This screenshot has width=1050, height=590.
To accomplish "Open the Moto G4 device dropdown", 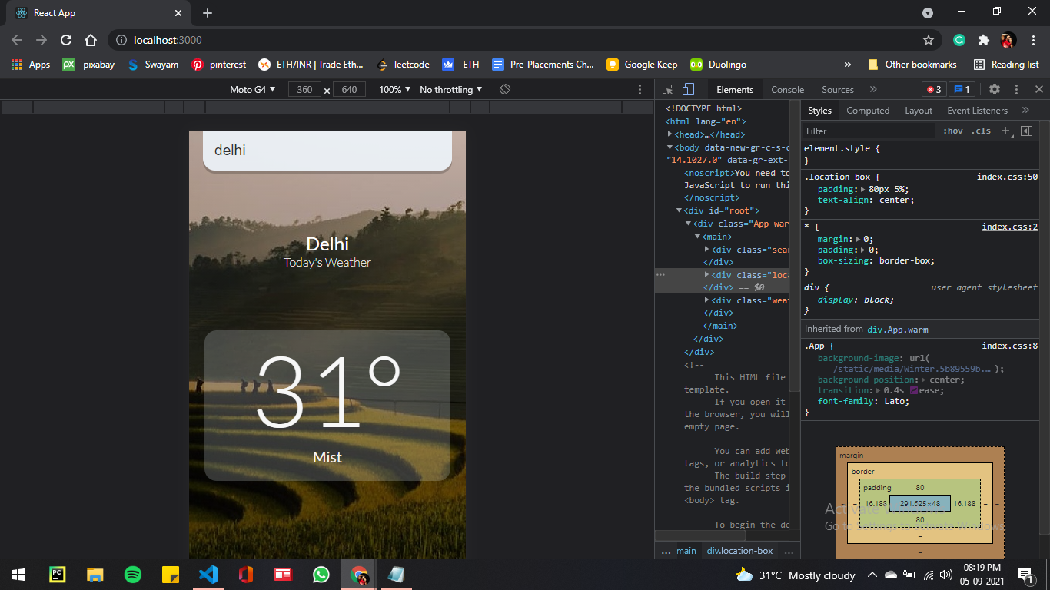I will [252, 90].
